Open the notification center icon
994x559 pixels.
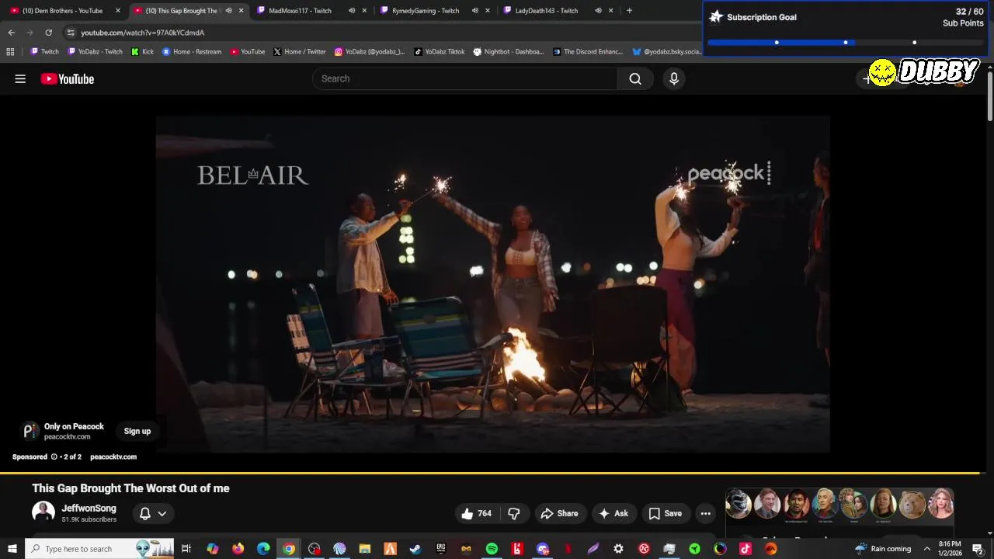pyautogui.click(x=978, y=549)
